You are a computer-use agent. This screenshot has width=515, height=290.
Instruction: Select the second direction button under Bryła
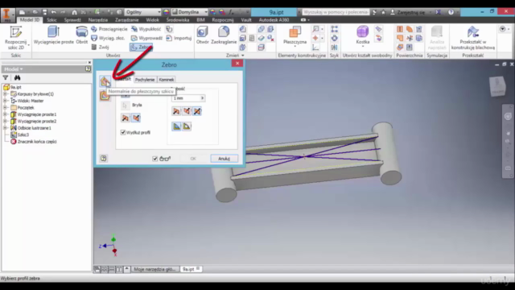coord(136,118)
